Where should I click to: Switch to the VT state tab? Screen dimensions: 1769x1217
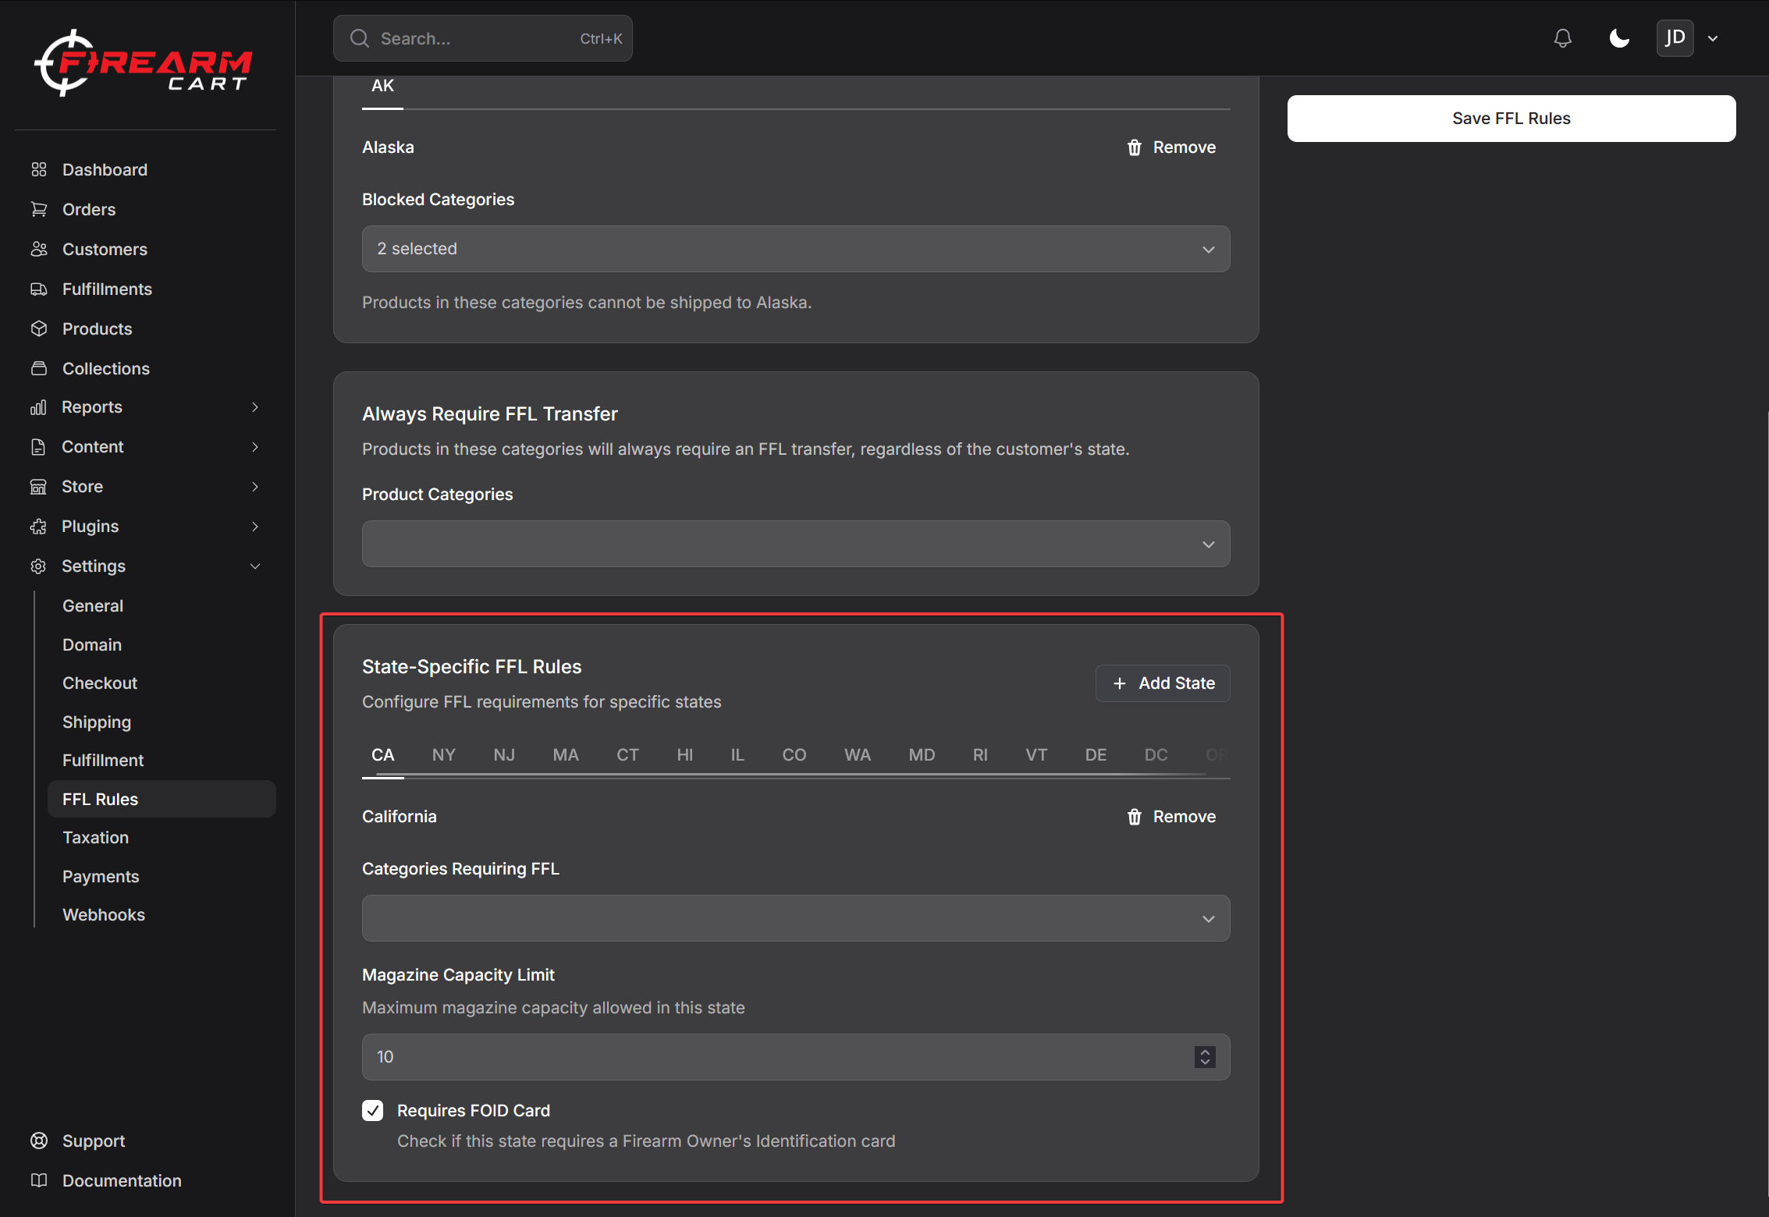[1036, 755]
